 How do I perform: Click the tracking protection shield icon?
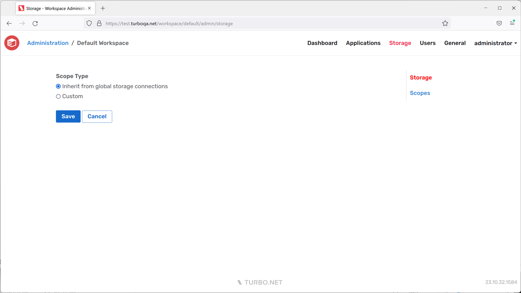[x=90, y=24]
